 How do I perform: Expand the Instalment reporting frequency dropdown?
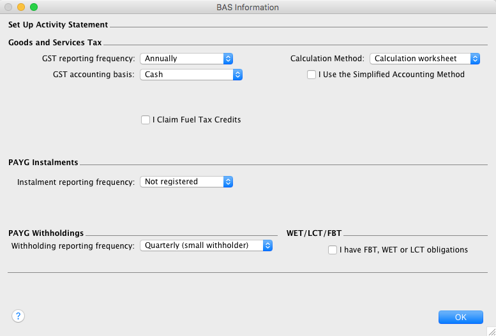point(186,182)
